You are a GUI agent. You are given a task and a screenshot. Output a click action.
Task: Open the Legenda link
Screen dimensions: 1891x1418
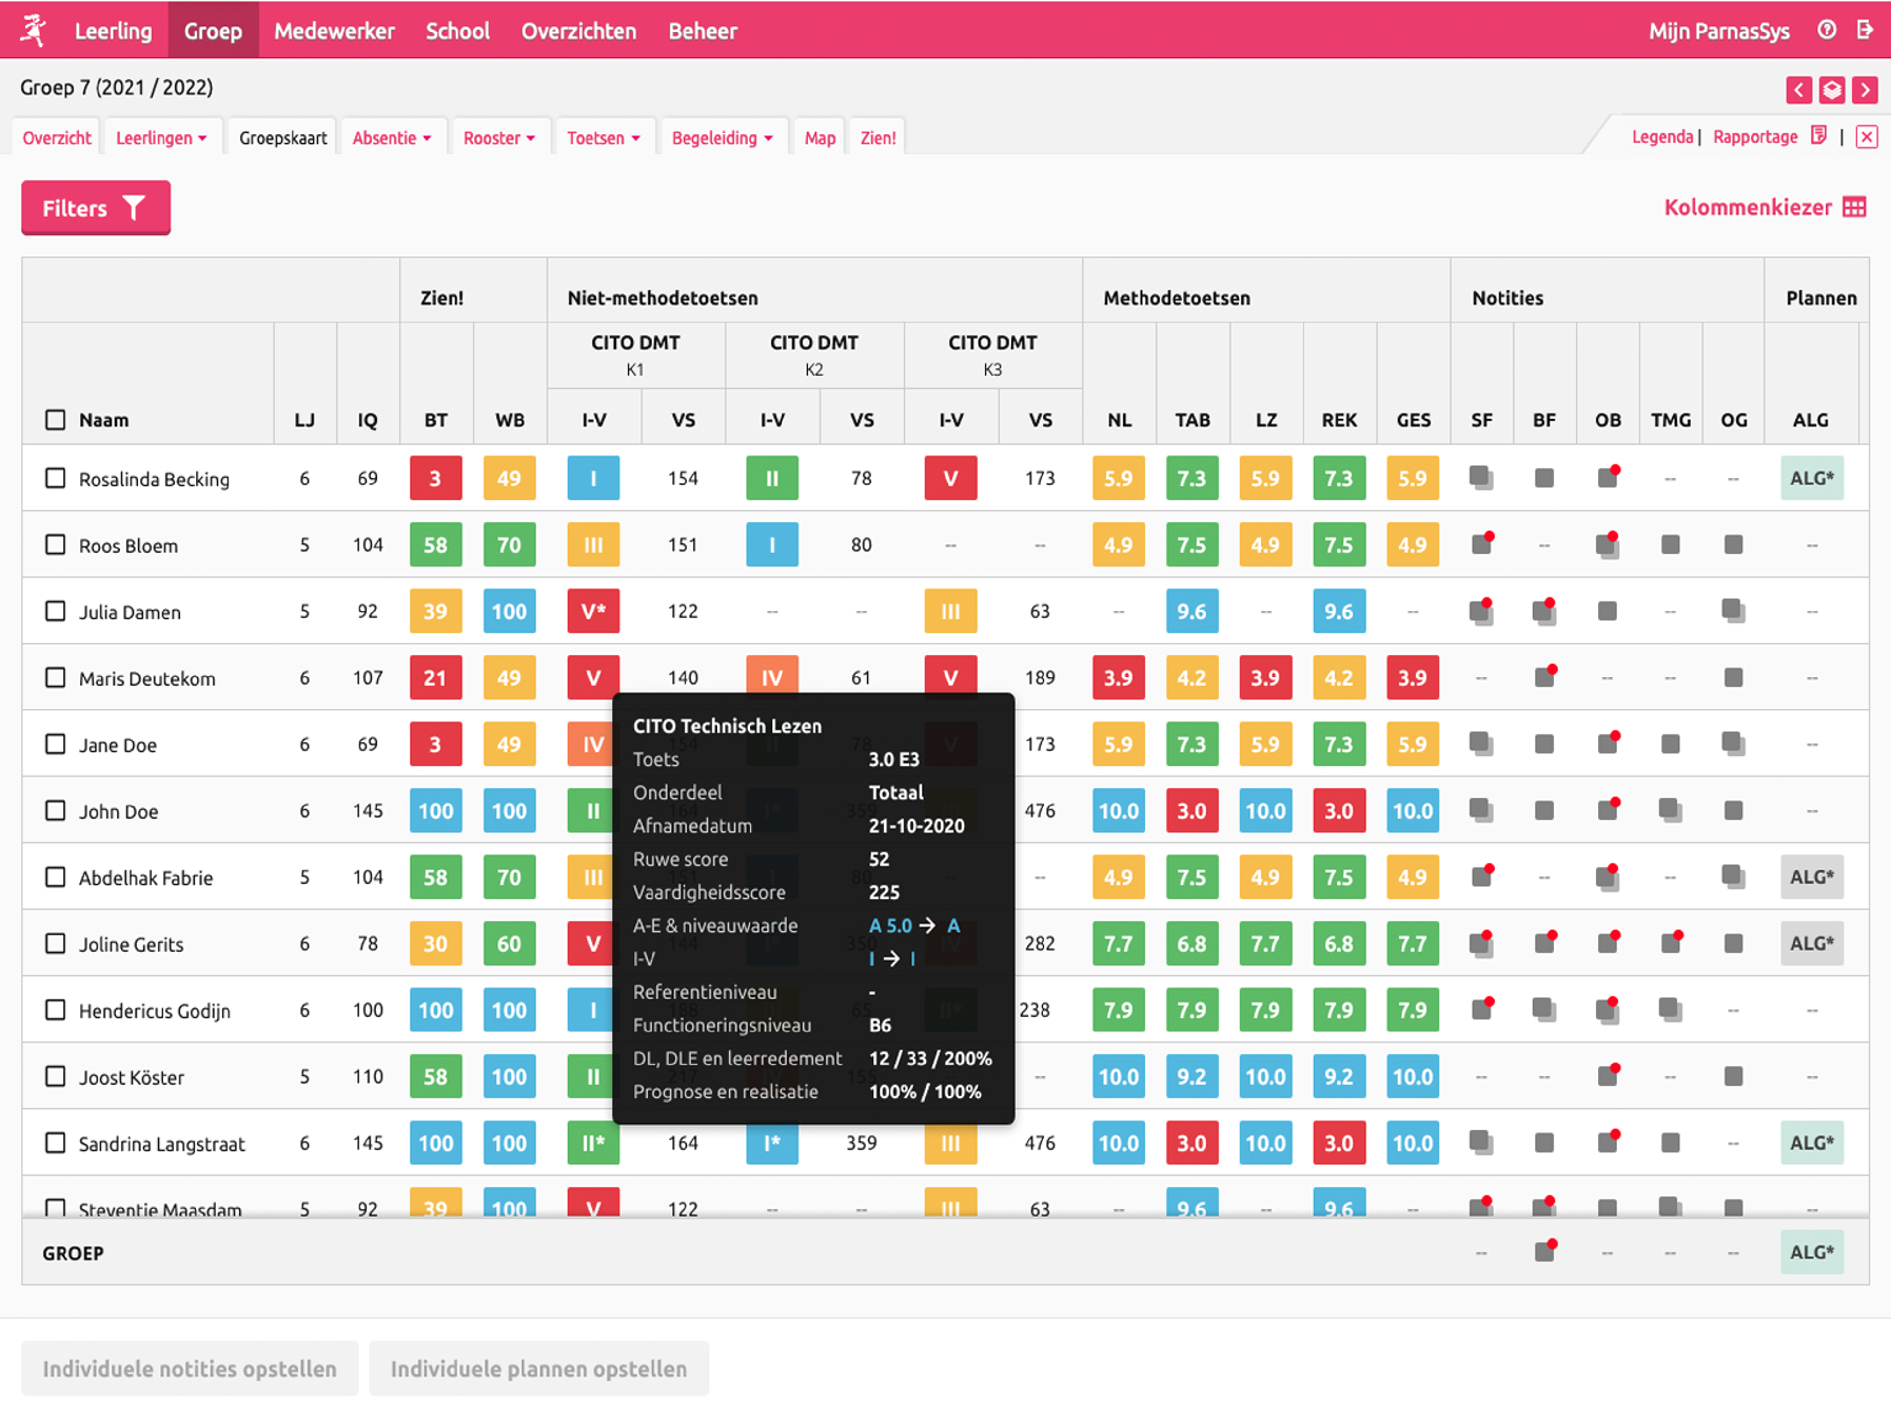pos(1662,137)
